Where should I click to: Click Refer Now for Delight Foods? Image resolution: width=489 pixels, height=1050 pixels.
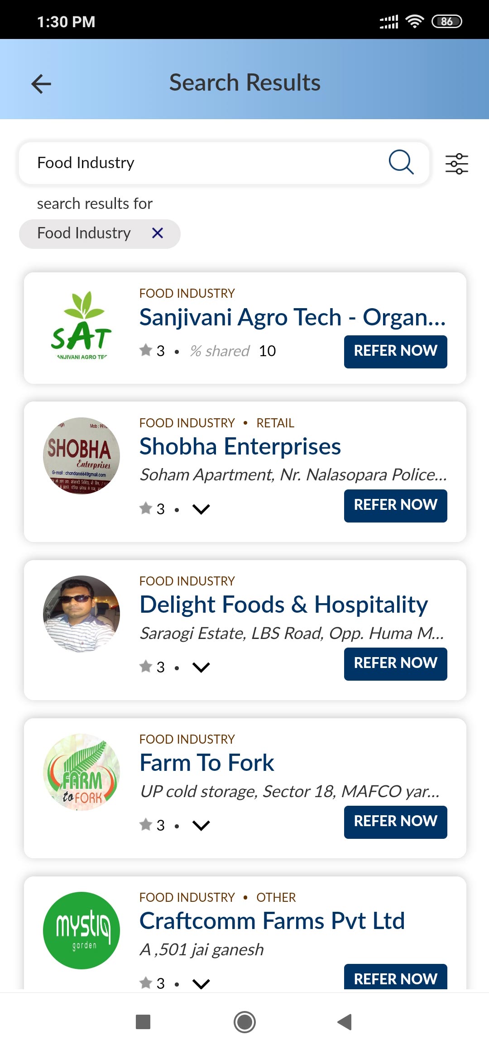[395, 664]
